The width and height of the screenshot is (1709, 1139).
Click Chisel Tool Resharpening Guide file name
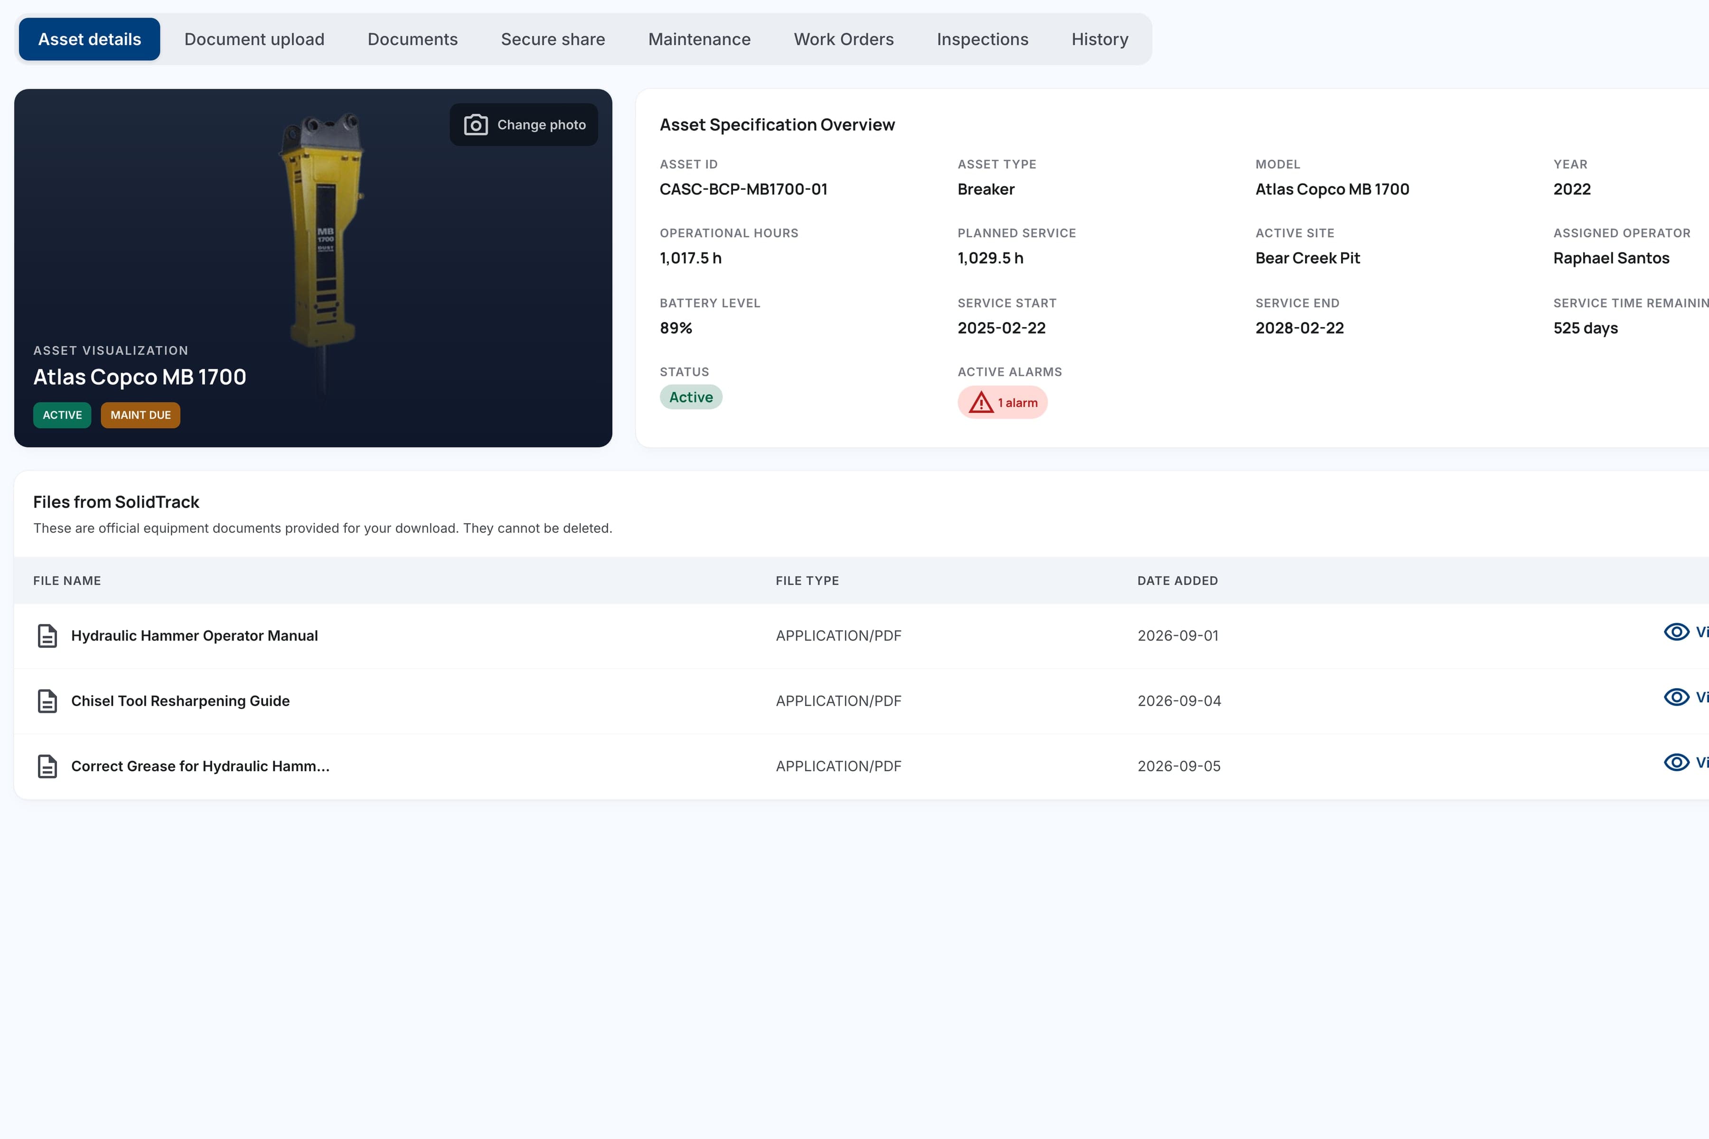click(180, 701)
